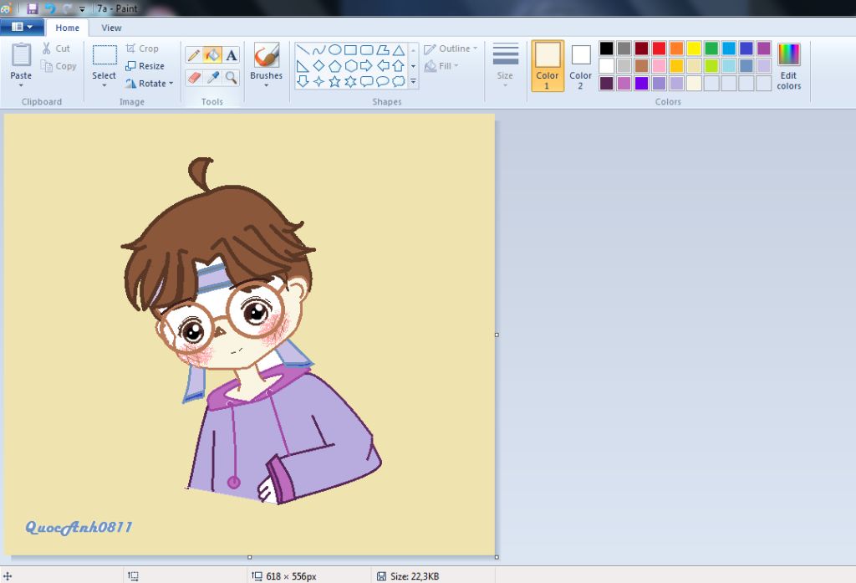856x583 pixels.
Task: Activate the Color 1 foreground box
Action: tap(547, 65)
